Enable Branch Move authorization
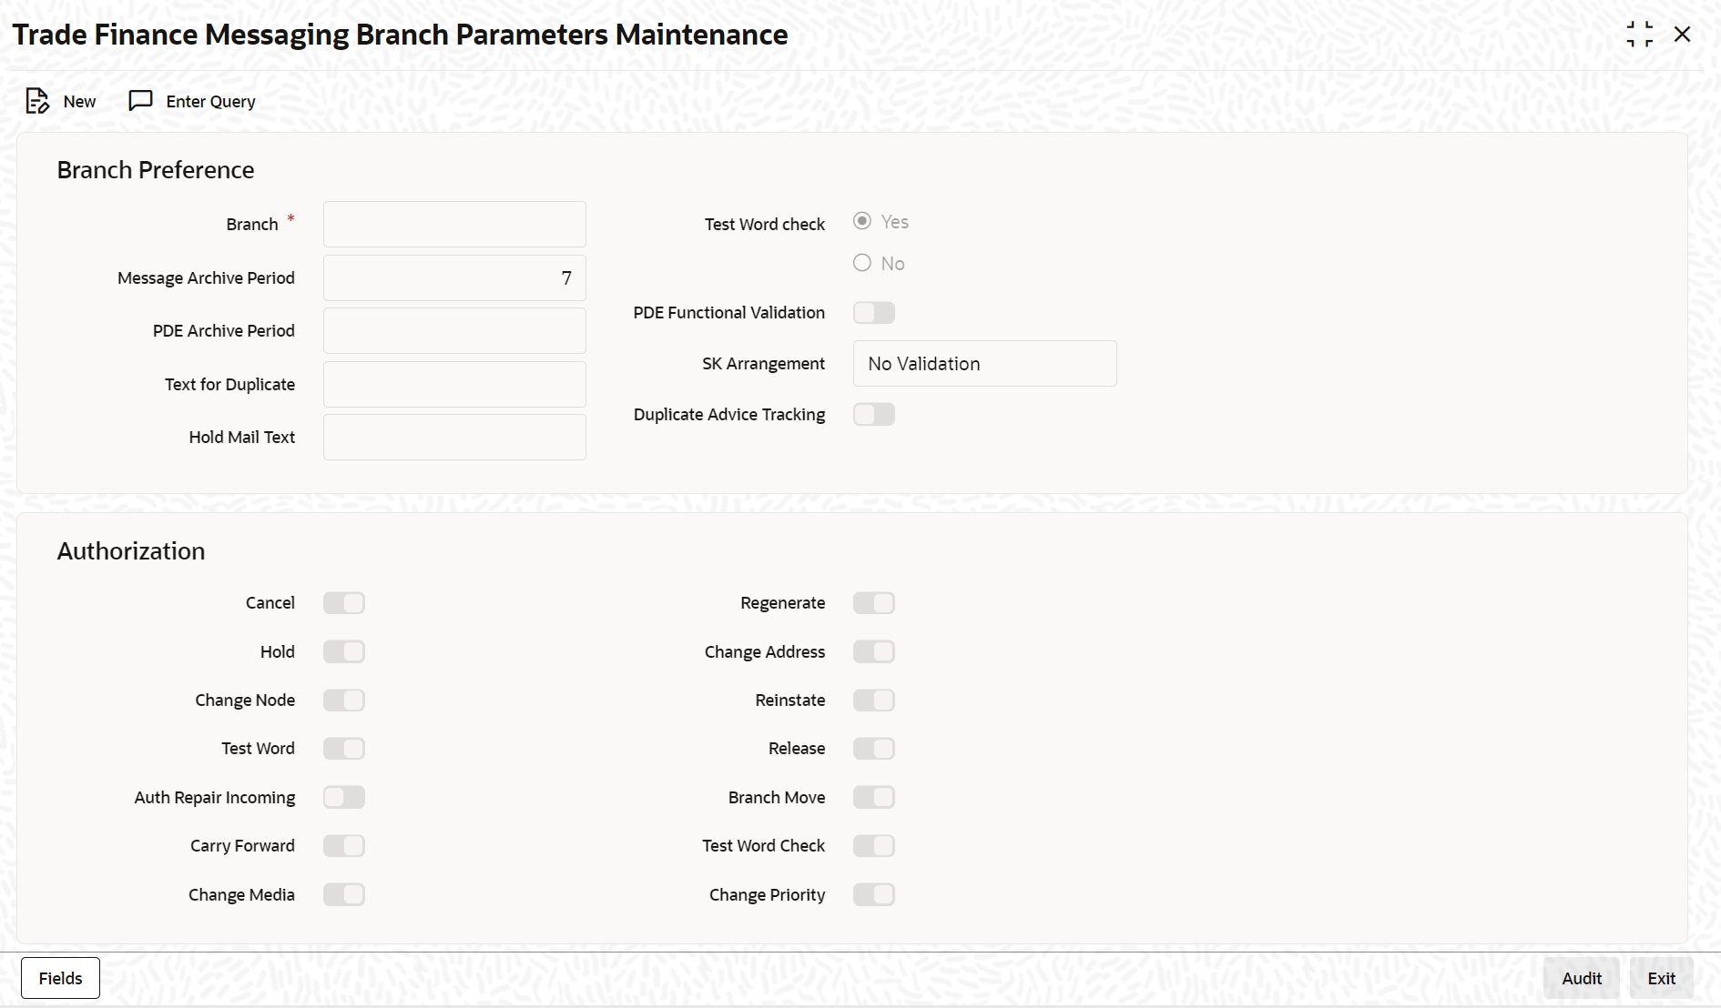 873,797
